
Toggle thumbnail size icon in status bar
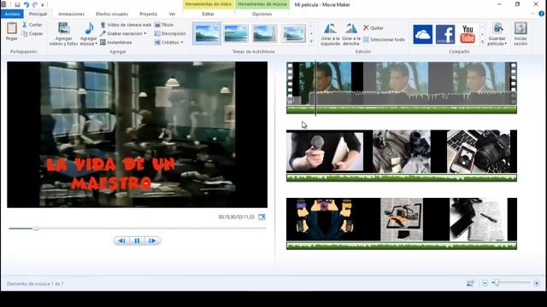(470, 283)
